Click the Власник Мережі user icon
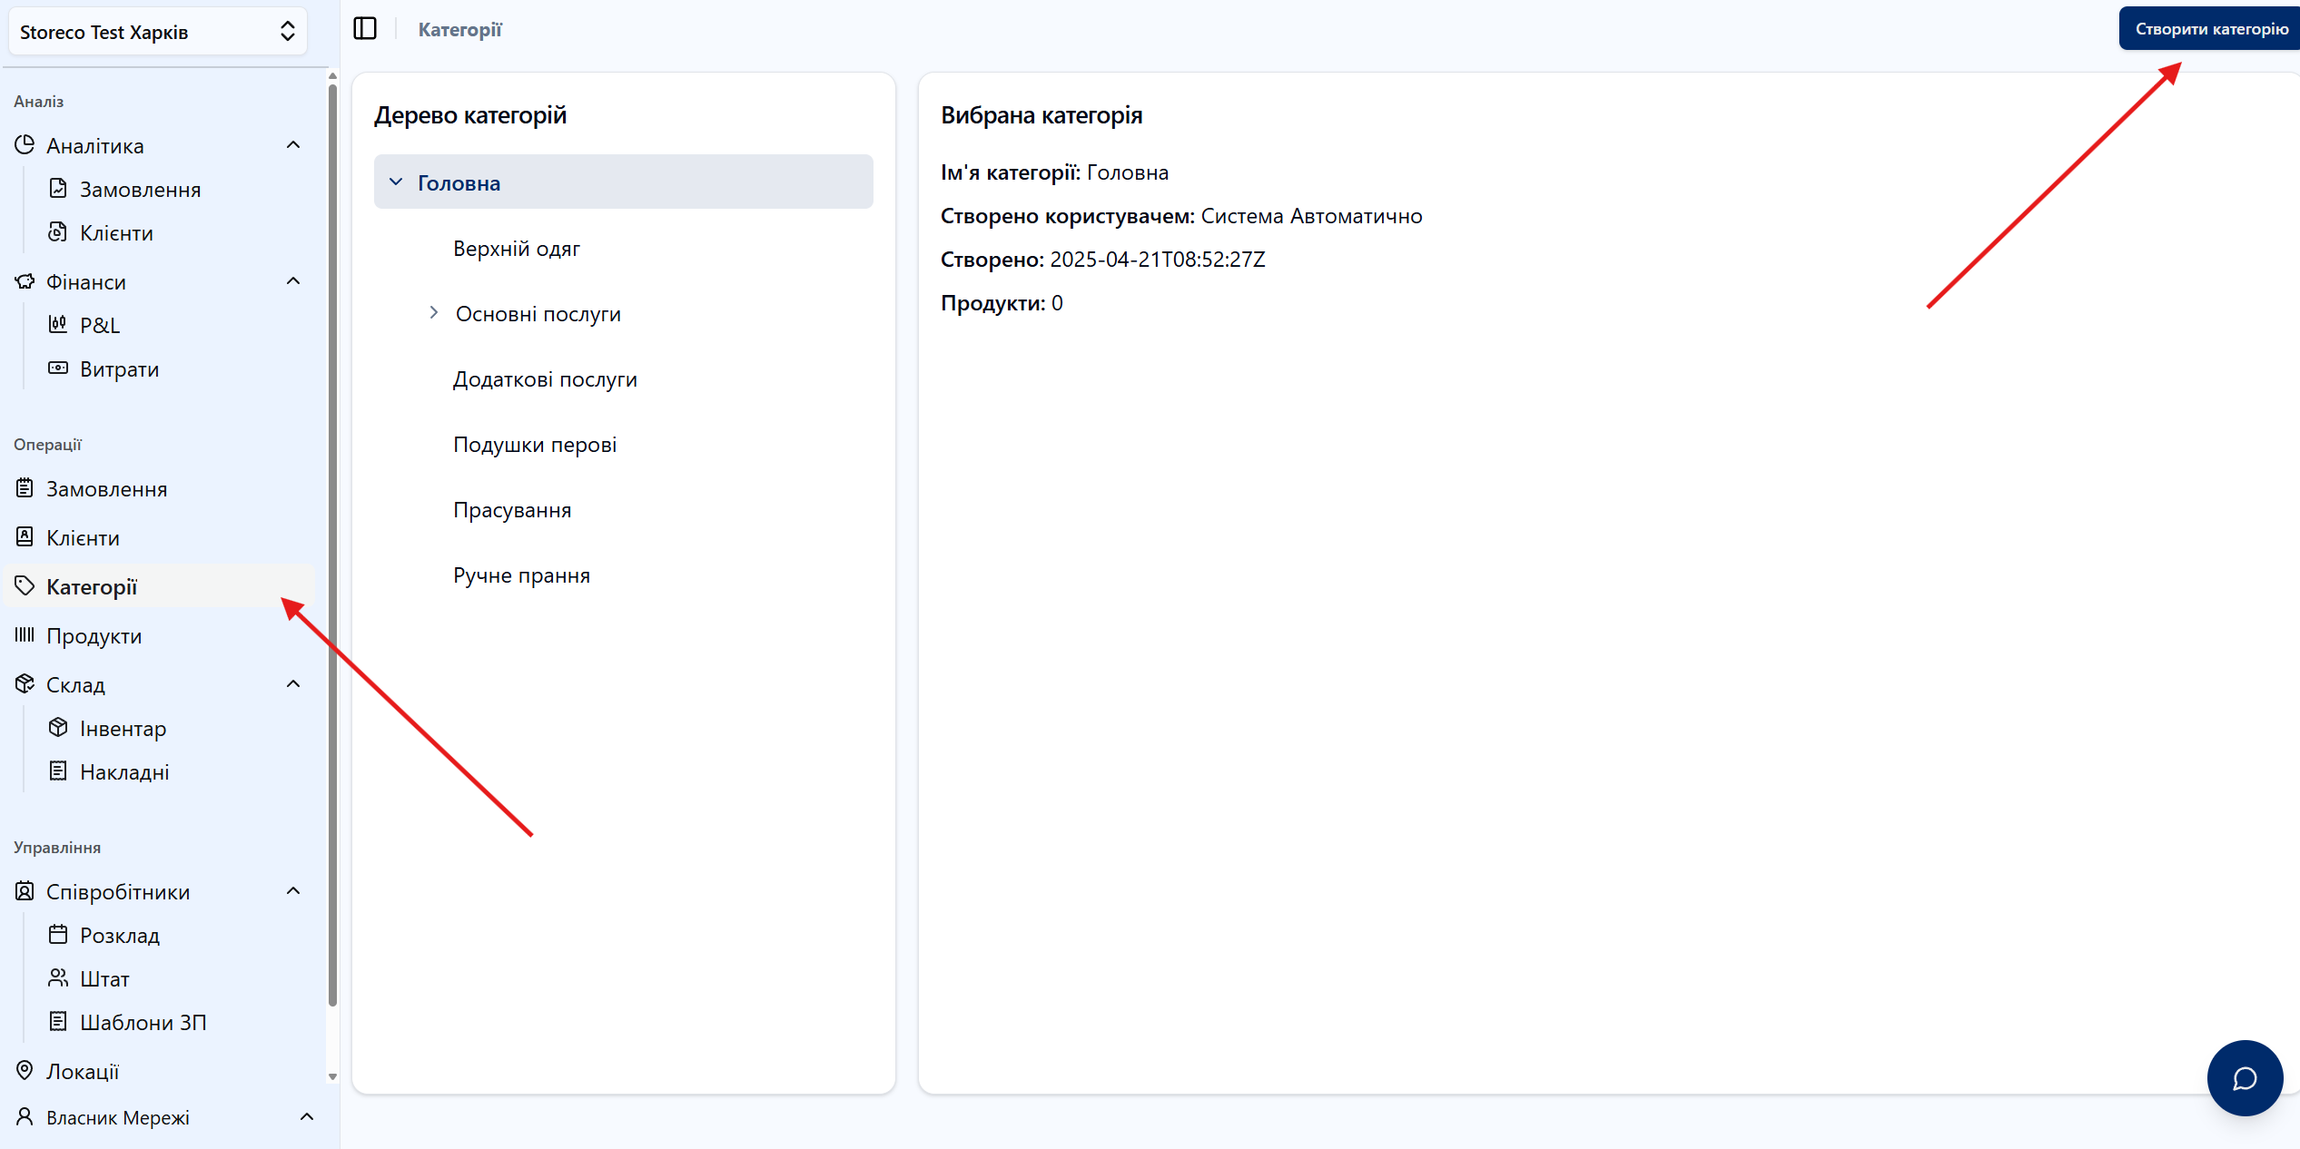 tap(25, 1116)
